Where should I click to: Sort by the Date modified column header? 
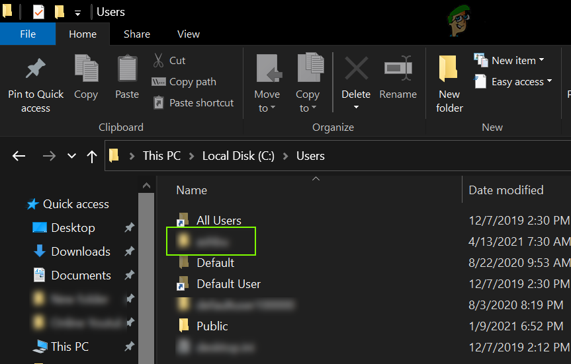tap(506, 190)
